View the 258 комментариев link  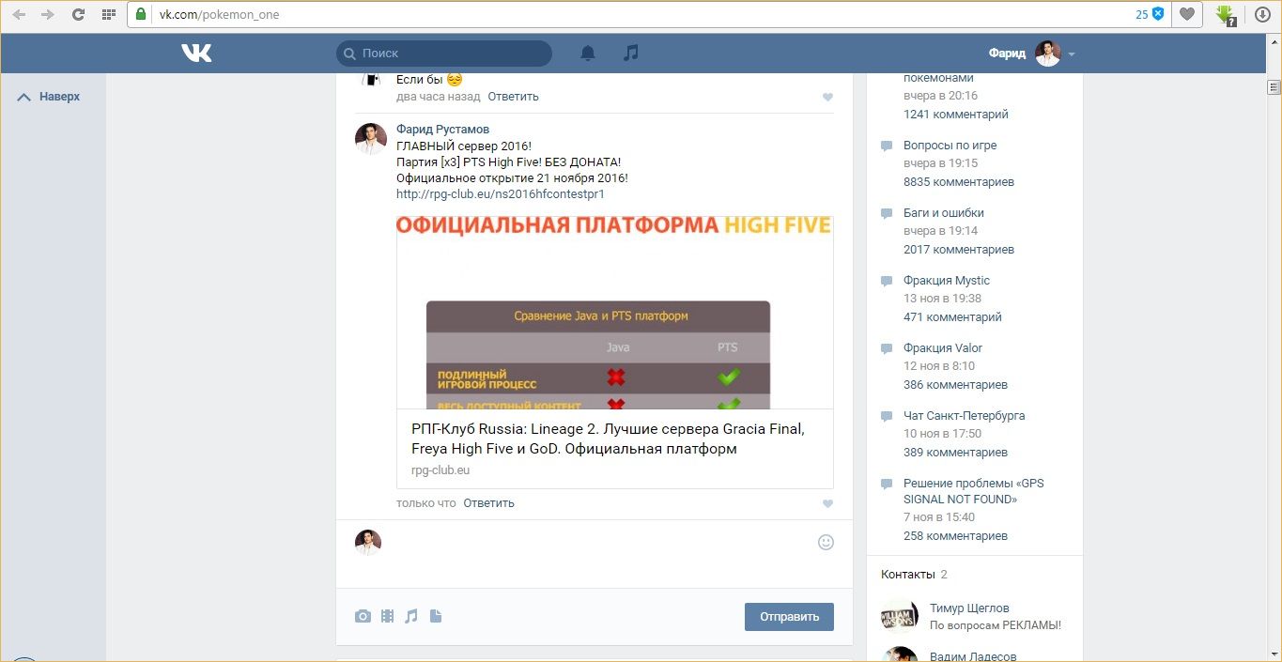(955, 536)
